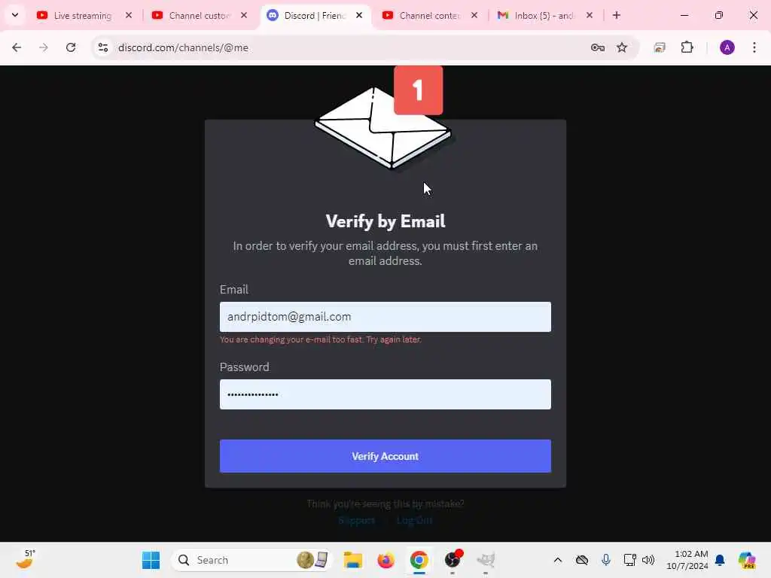The height and width of the screenshot is (578, 771).
Task: Click the Password input field
Action: point(385,394)
